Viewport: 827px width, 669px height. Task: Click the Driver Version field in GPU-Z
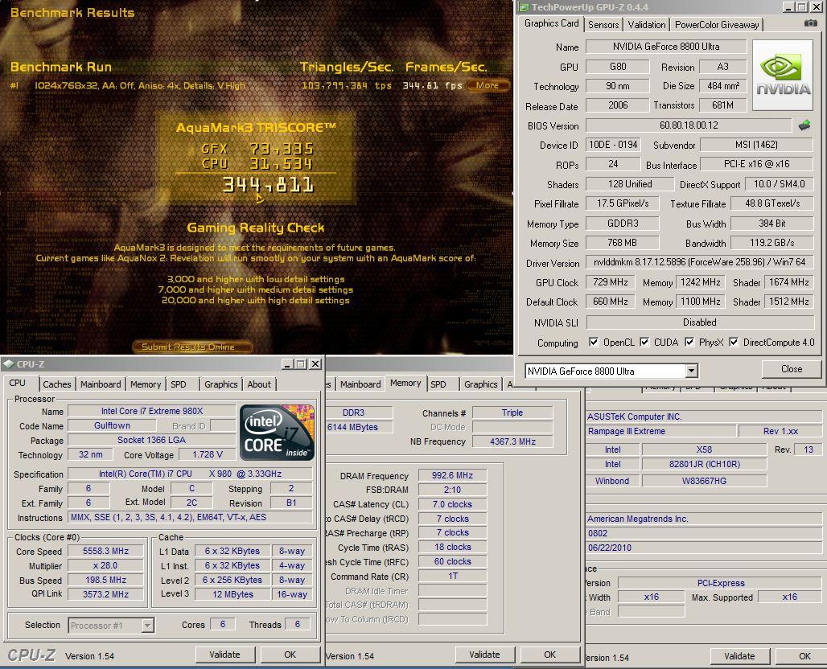click(700, 263)
